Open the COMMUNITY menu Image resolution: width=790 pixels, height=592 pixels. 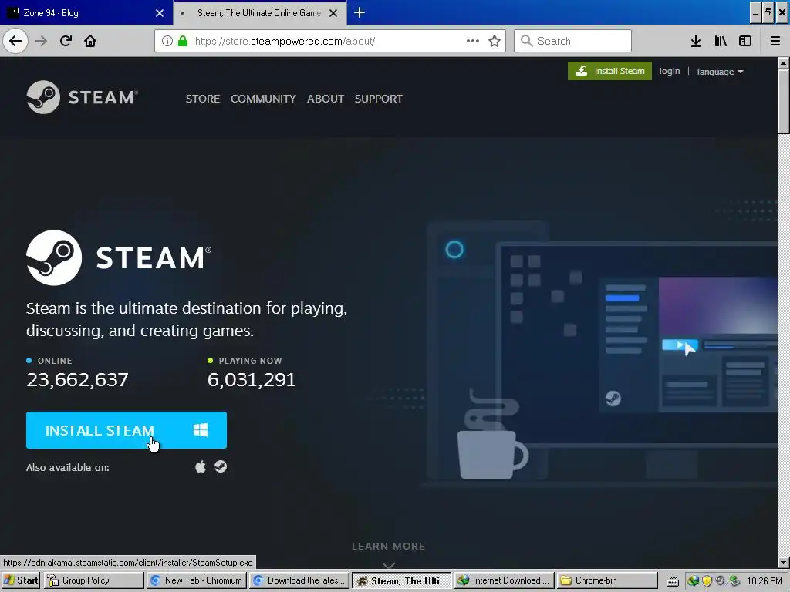click(263, 99)
